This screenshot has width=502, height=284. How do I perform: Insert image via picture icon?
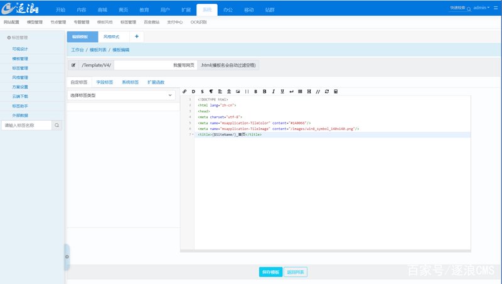pos(238,91)
